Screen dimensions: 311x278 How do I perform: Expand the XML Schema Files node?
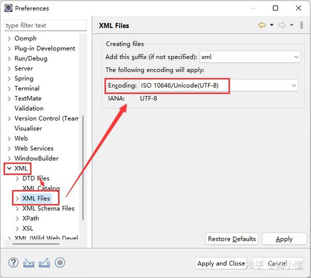pyautogui.click(x=17, y=208)
